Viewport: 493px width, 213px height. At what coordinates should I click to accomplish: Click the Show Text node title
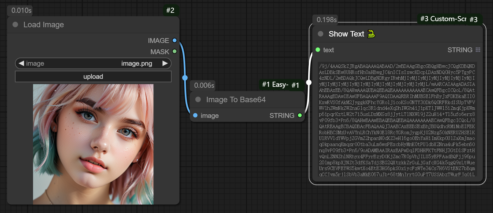click(x=346, y=34)
